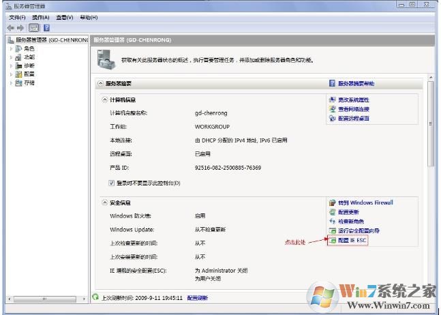Expand the 功能 tree node arrow
This screenshot has height=315, width=441.
(12, 57)
